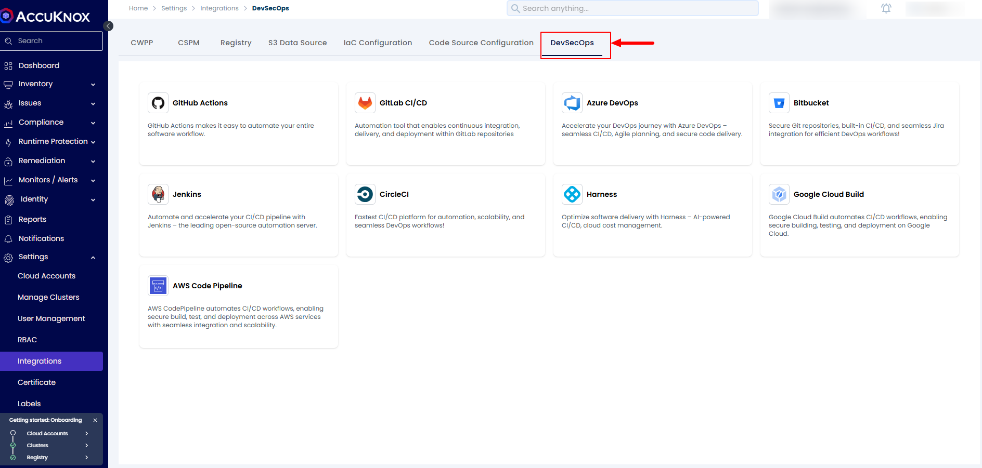Click the CircleCI logo icon
The height and width of the screenshot is (468, 982).
365,194
